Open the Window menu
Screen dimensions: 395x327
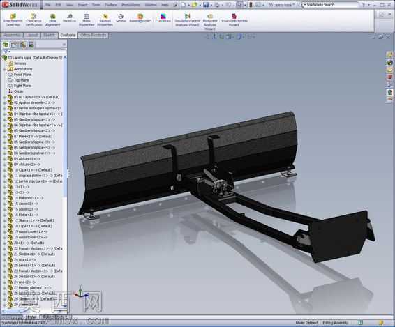pyautogui.click(x=151, y=5)
